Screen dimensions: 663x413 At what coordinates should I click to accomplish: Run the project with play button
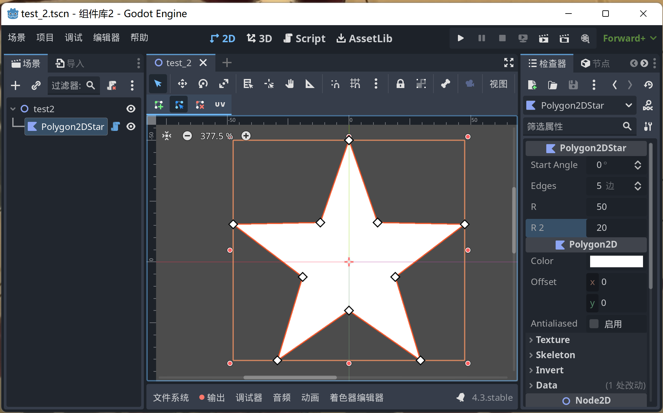pos(460,38)
